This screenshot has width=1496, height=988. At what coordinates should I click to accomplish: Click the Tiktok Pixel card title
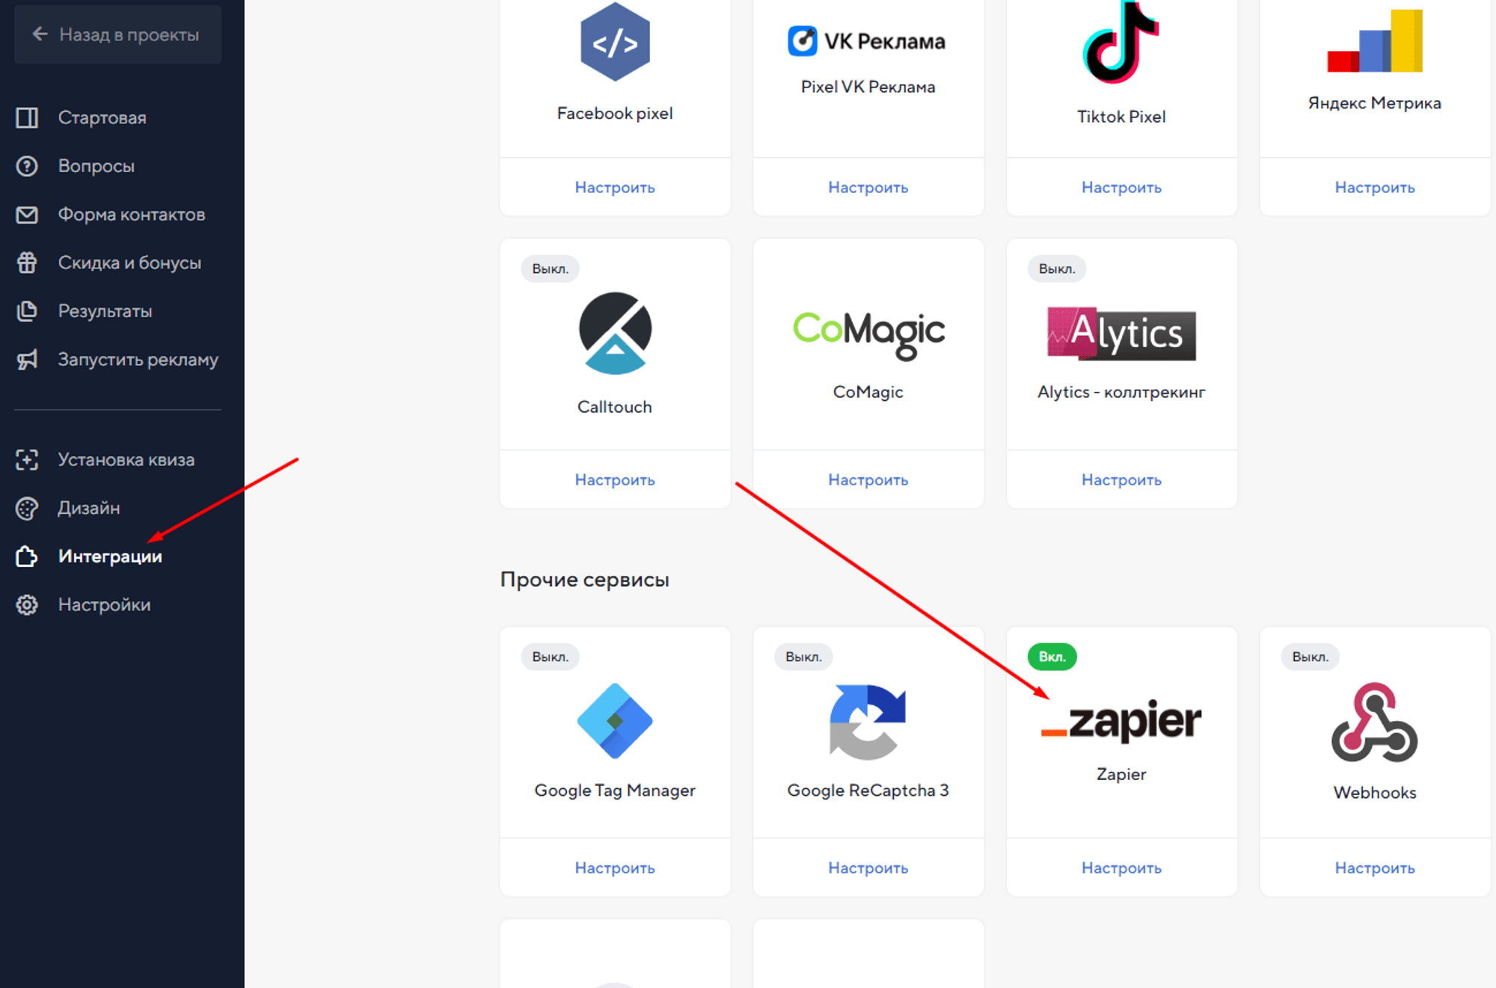coord(1121,117)
